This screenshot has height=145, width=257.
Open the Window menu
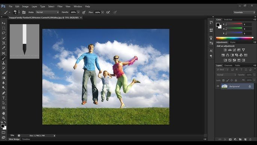[78, 6]
